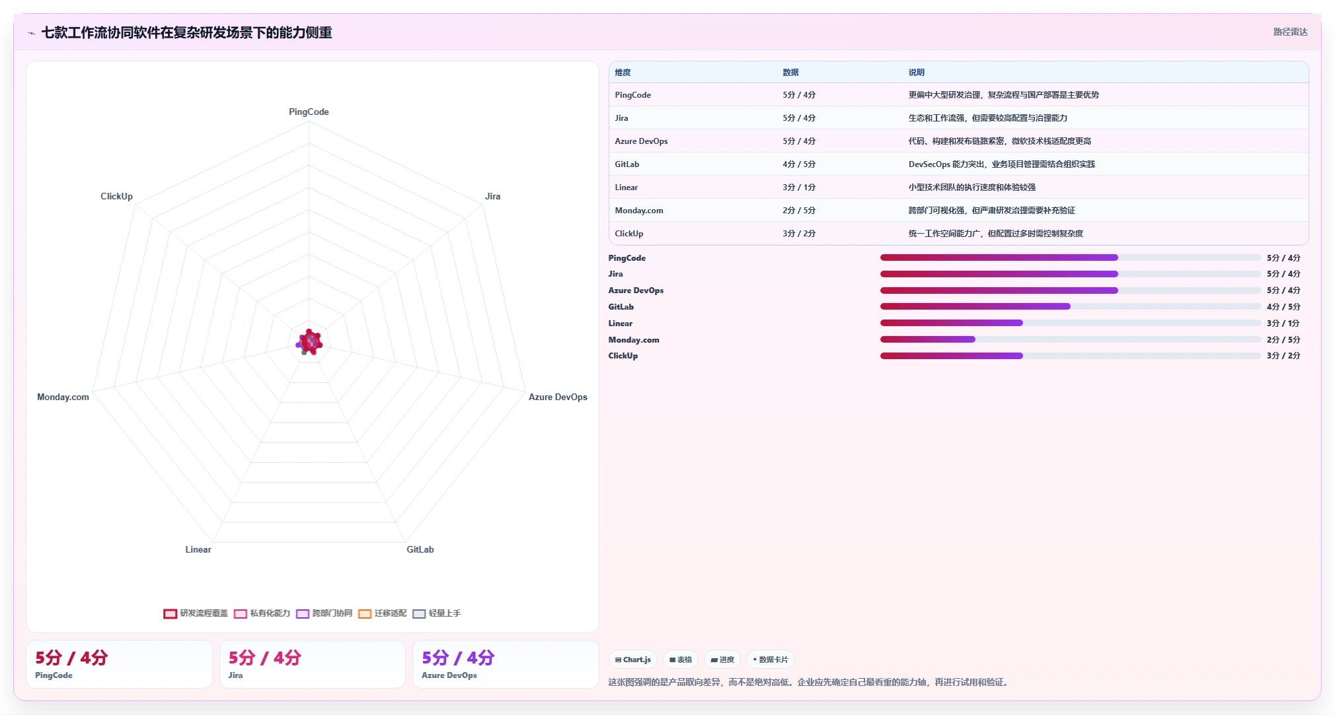Open the Jira 5分 / 4分 data card
1335x715 pixels.
coord(312,664)
